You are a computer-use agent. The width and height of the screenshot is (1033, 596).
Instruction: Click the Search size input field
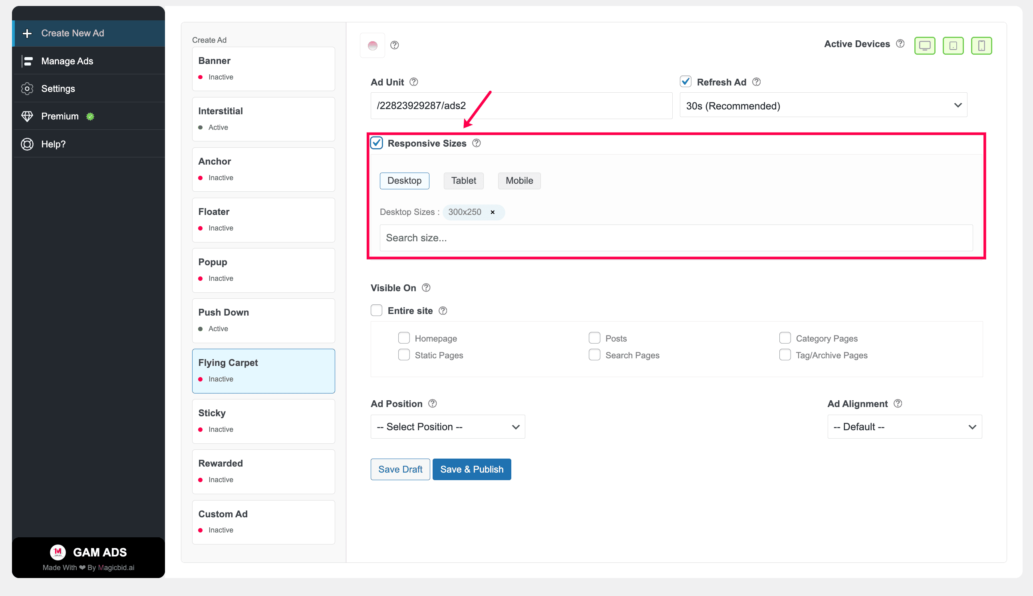676,238
